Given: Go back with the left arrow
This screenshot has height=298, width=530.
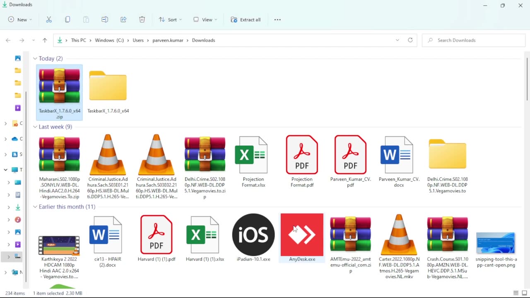Looking at the screenshot, I should coord(8,40).
